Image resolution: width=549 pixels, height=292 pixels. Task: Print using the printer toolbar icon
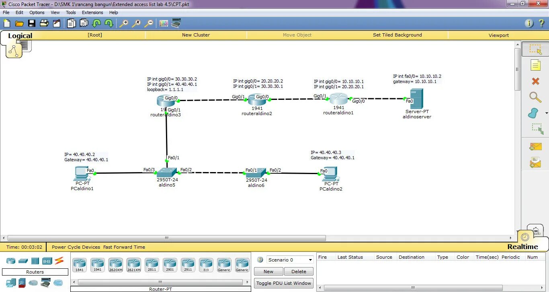pos(44,23)
